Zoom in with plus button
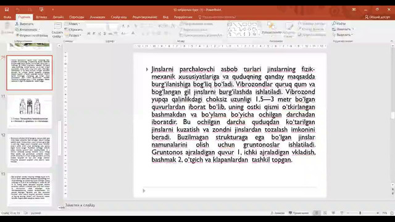Screen dimensions: 395x222 pyautogui.click(x=378, y=213)
